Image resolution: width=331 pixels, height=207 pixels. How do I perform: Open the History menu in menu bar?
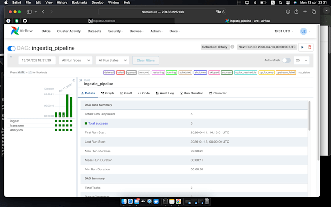pos(62,3)
